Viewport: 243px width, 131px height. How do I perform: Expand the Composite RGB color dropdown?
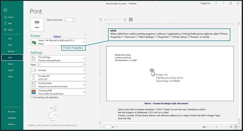(58, 92)
